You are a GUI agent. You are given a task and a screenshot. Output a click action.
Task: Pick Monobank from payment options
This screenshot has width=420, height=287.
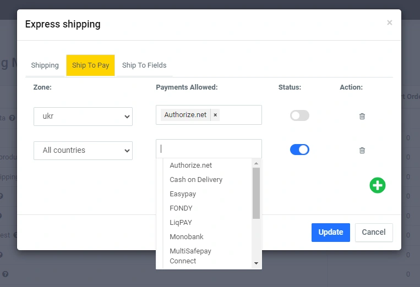[x=186, y=237]
